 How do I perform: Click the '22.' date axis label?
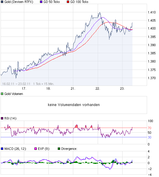tap(98, 88)
